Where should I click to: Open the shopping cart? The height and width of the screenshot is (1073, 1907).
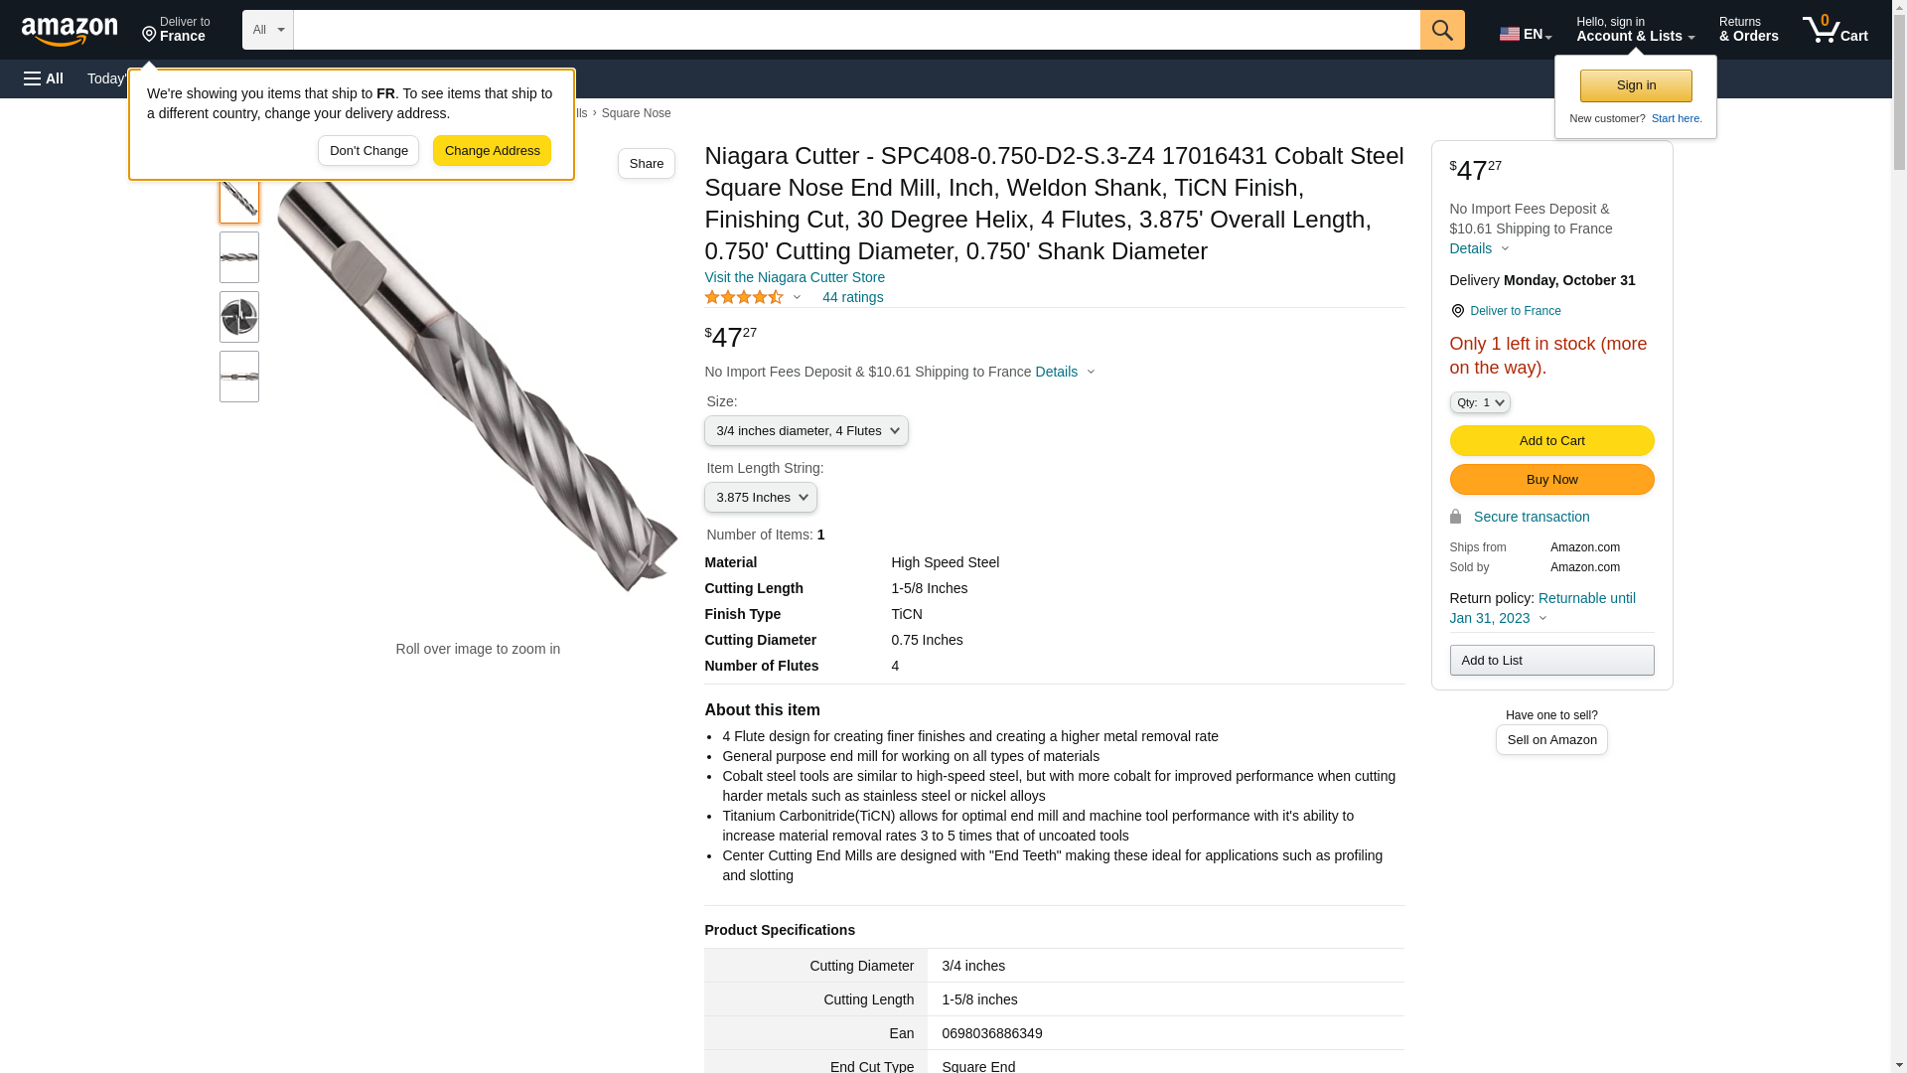tap(1835, 30)
